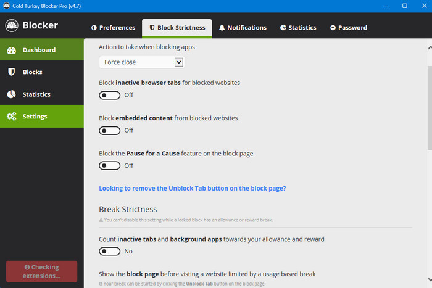The height and width of the screenshot is (288, 432).
Task: Turn on block embedded content toggle
Action: pyautogui.click(x=110, y=130)
